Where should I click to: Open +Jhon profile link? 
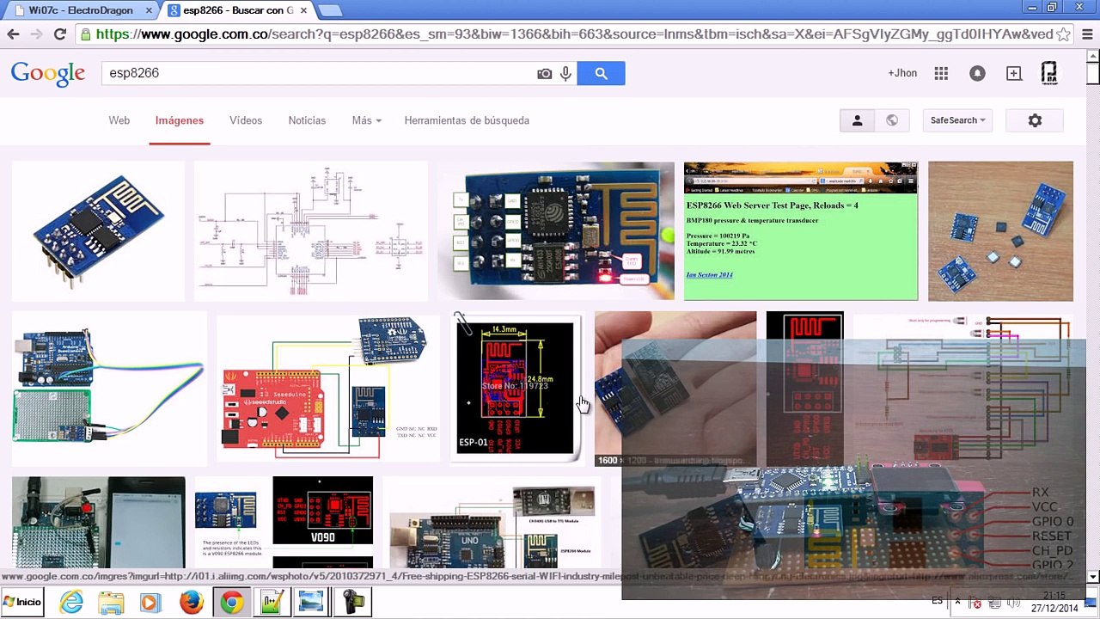pos(902,73)
